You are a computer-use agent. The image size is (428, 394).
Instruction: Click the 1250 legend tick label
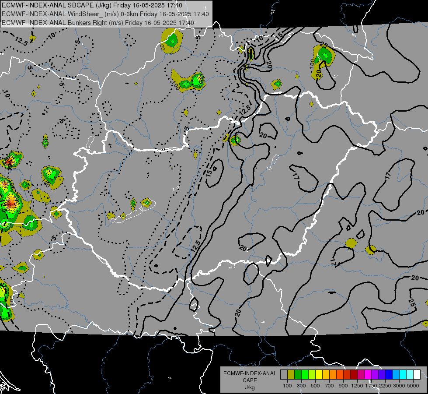point(357,386)
